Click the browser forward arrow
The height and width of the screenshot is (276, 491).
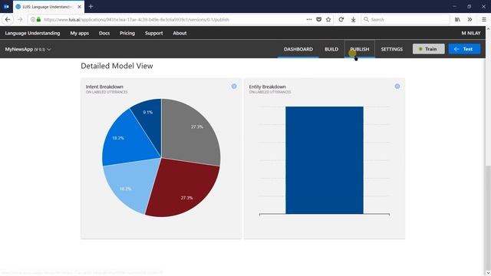coord(20,19)
